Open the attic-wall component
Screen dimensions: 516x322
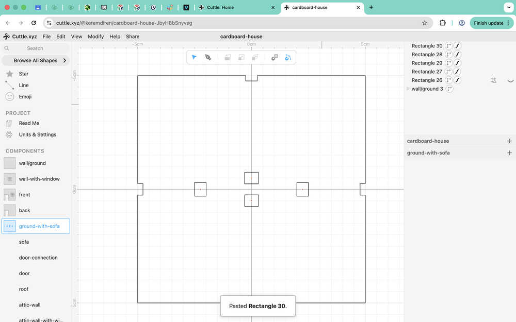click(36, 305)
